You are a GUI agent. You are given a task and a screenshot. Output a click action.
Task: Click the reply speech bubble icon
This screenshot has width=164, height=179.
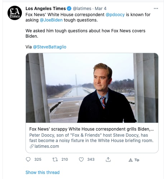tap(28, 159)
